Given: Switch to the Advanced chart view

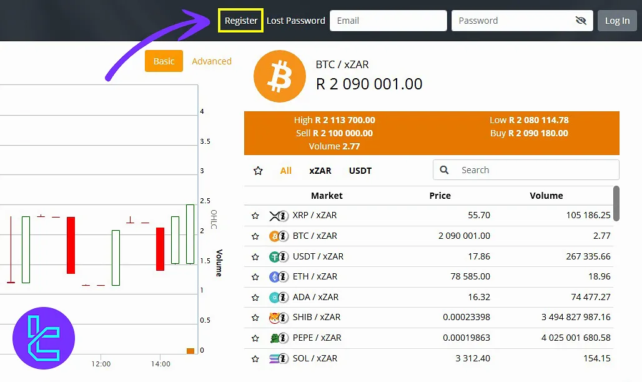Looking at the screenshot, I should (212, 61).
